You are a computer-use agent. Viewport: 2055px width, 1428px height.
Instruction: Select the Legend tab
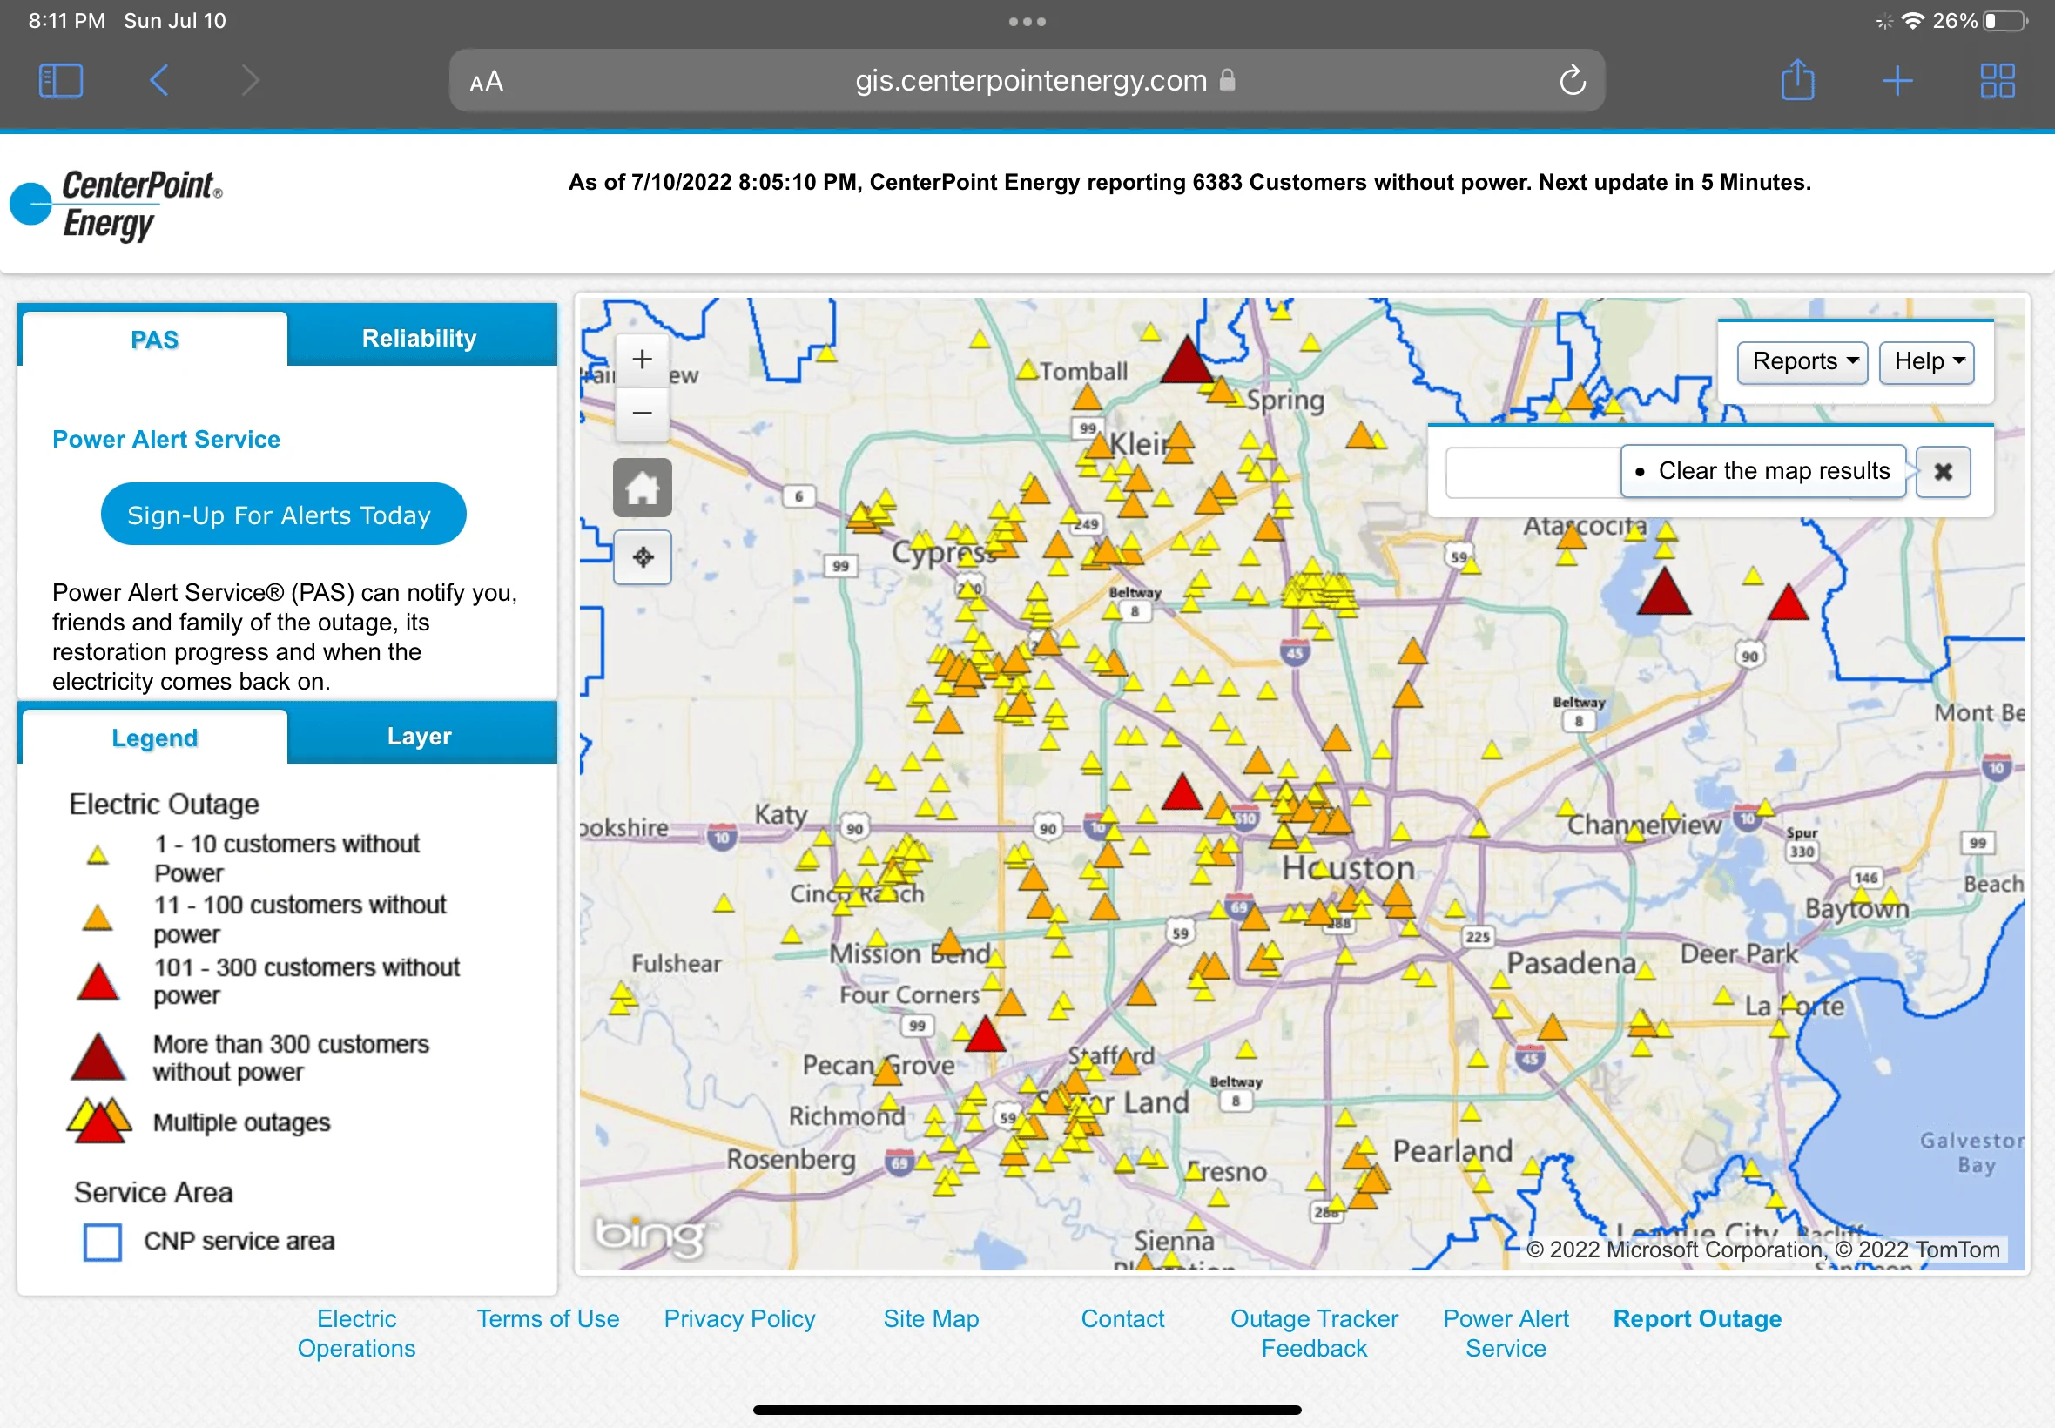pyautogui.click(x=155, y=738)
